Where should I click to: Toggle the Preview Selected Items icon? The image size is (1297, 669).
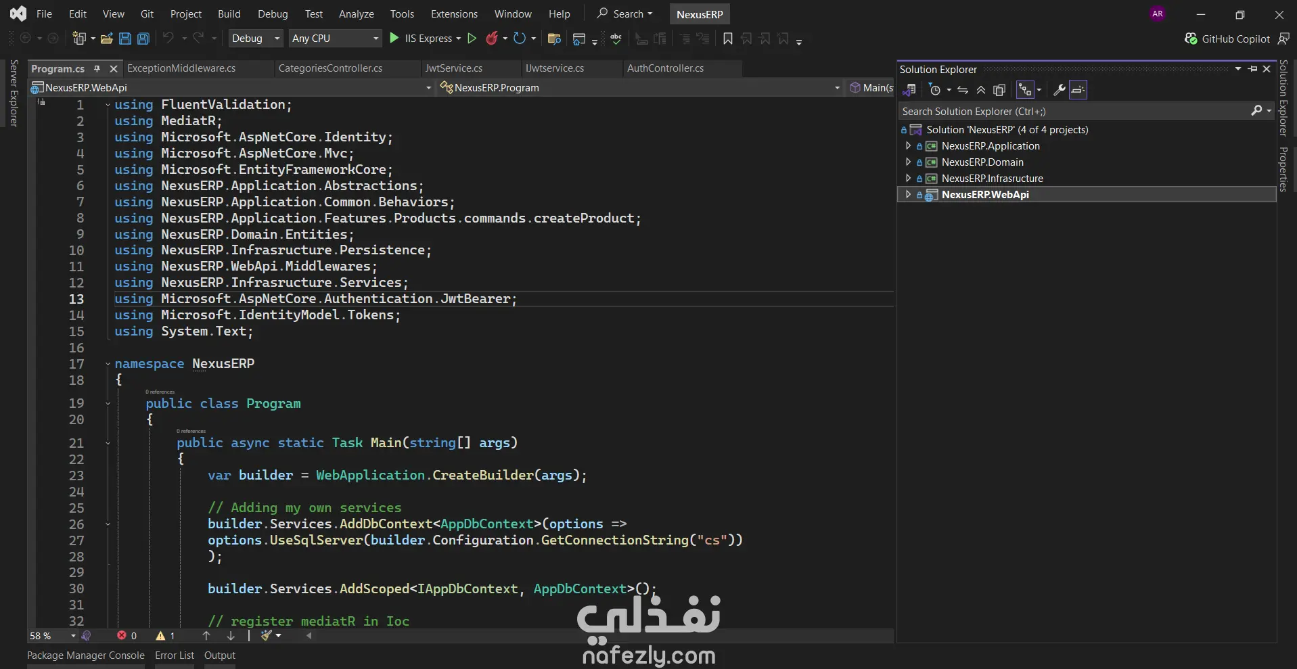[x=1078, y=90]
